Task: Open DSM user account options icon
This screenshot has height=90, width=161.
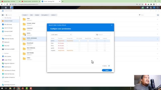Action: (151, 7)
